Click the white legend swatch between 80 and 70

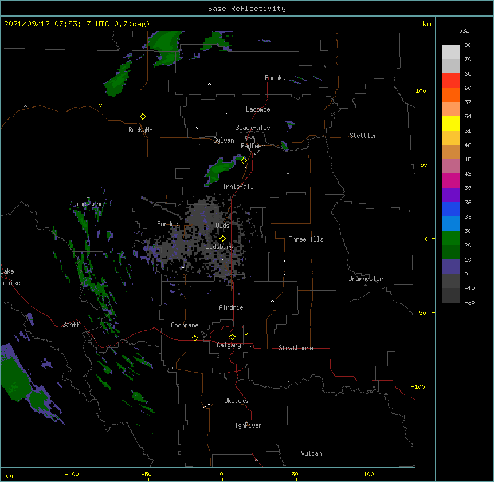point(450,52)
